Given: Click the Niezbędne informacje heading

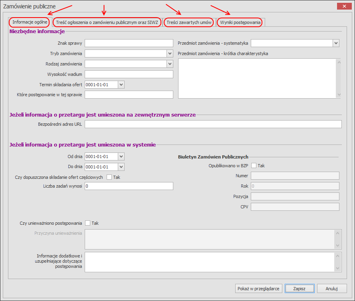Looking at the screenshot, I should tap(37, 31).
